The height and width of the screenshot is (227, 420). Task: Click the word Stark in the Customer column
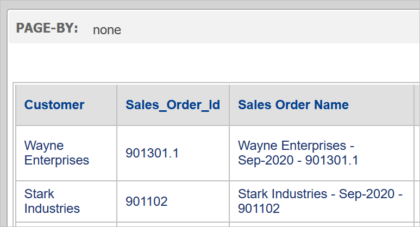(39, 194)
